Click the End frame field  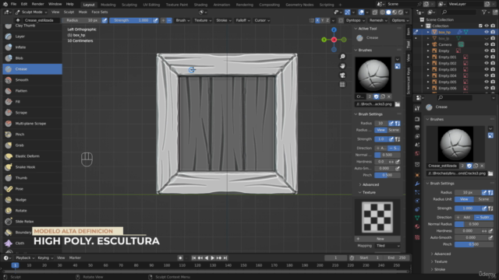397,258
